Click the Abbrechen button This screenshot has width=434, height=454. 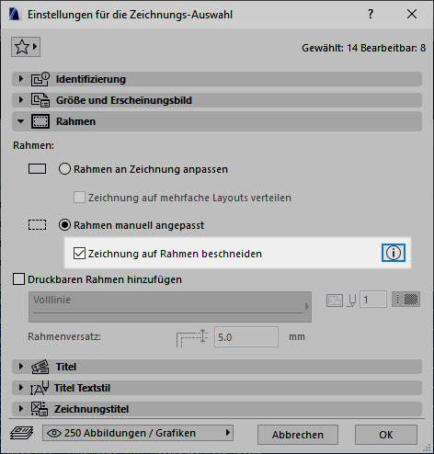point(298,435)
